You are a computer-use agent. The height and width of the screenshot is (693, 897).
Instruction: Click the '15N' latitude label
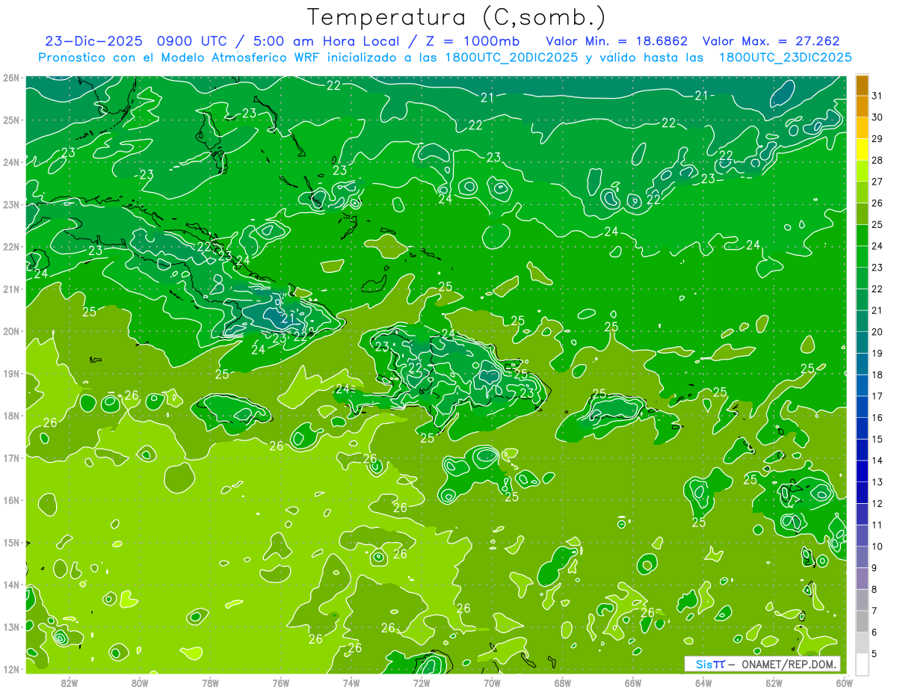pyautogui.click(x=10, y=542)
